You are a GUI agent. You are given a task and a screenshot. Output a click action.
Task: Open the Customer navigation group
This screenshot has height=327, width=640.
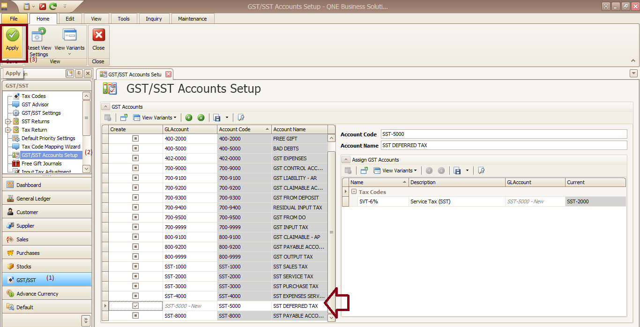(47, 212)
